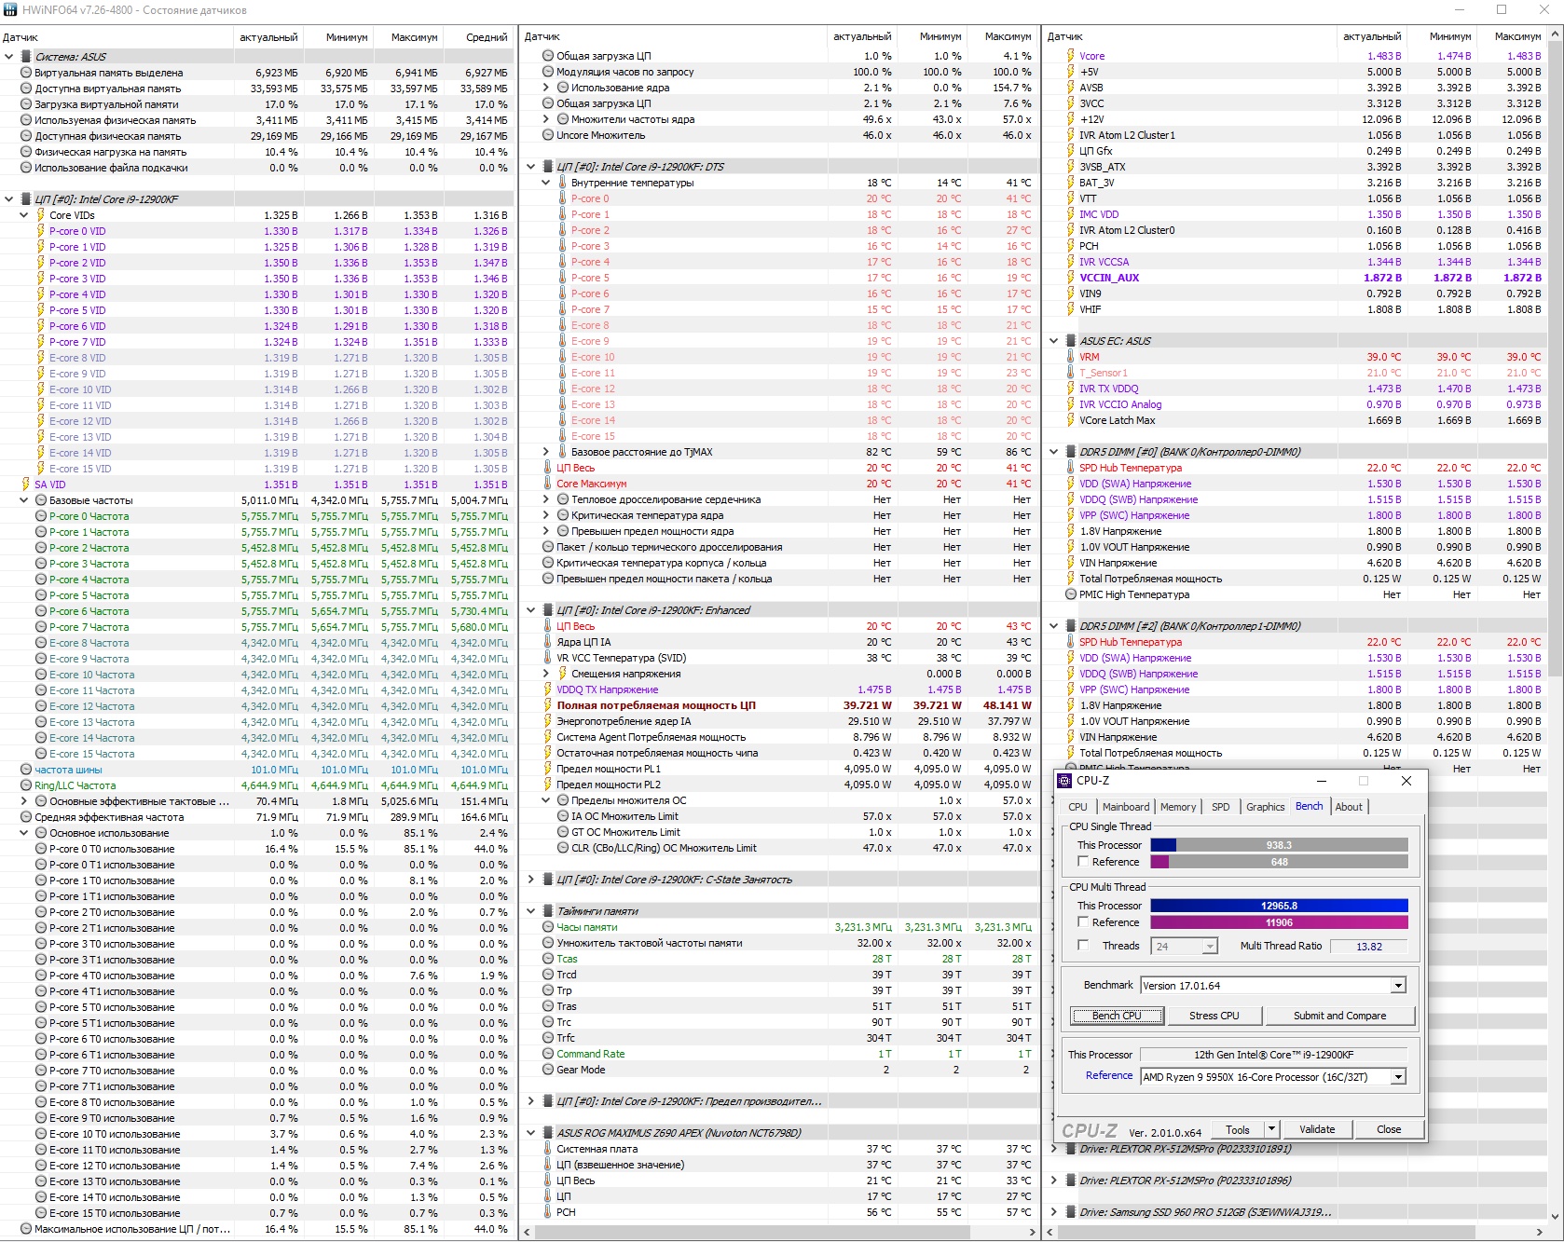This screenshot has width=1564, height=1242.
Task: Click the icon beside Часы памяти
Action: tap(548, 927)
